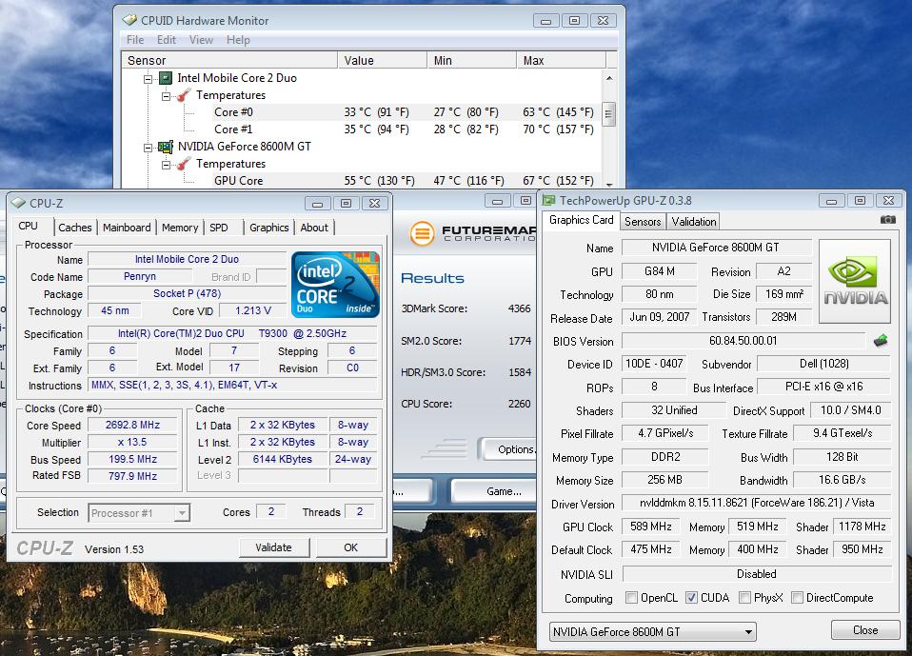Click the Intel Core 2 Duo logo in CPU-Z

click(335, 285)
